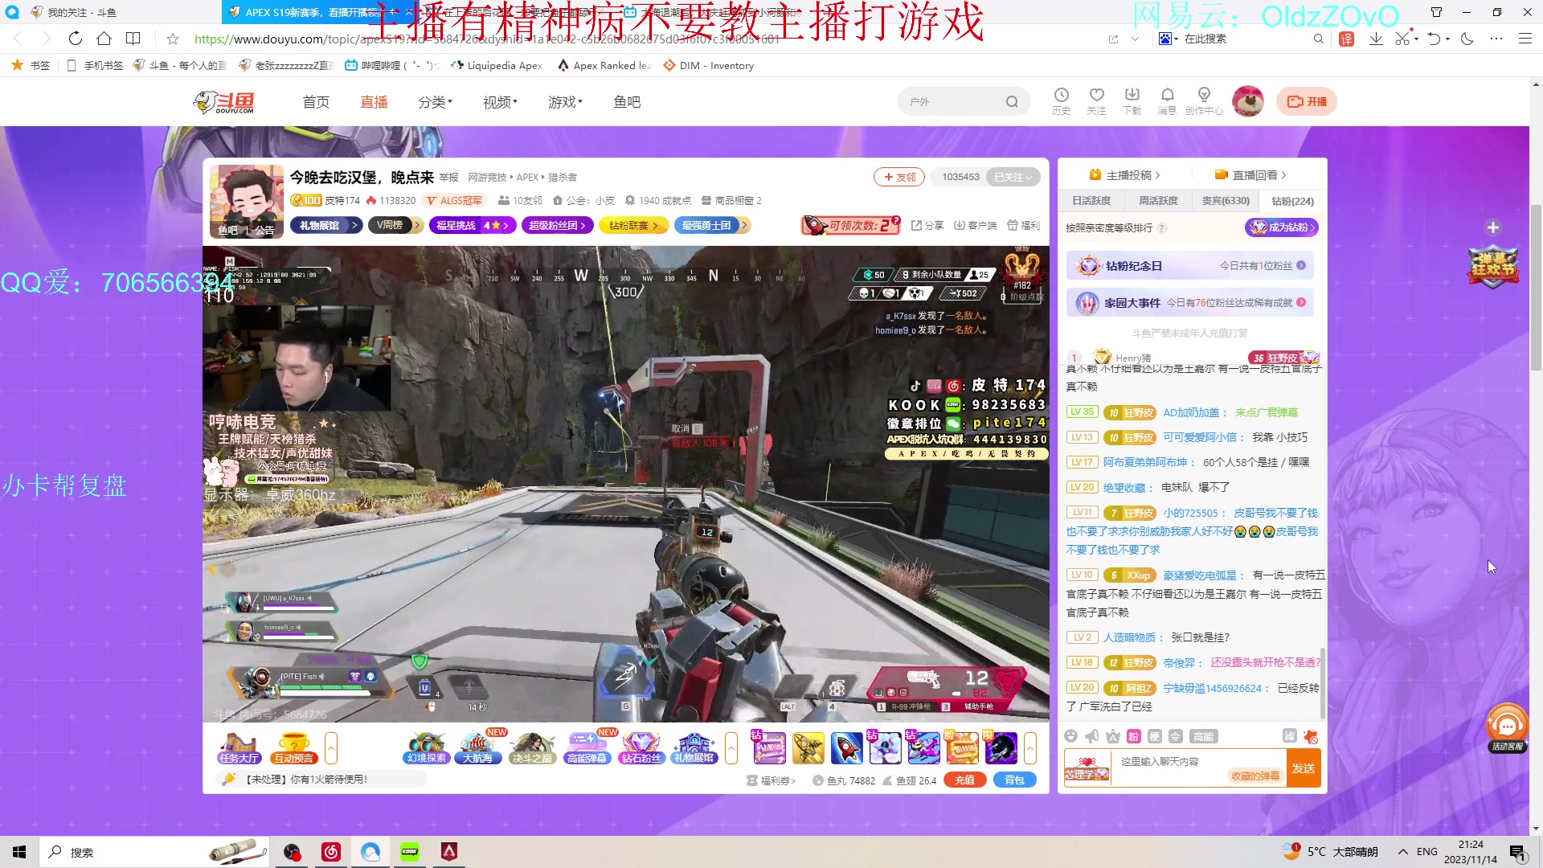1543x868 pixels.
Task: Open the 背包 backpack button
Action: point(1015,780)
